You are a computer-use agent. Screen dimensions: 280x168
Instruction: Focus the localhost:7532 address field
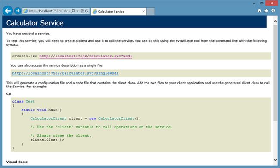pos(49,11)
